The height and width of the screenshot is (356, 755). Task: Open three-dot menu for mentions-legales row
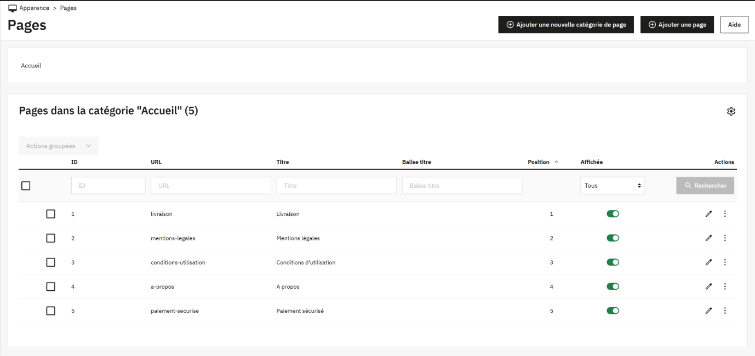pyautogui.click(x=725, y=238)
